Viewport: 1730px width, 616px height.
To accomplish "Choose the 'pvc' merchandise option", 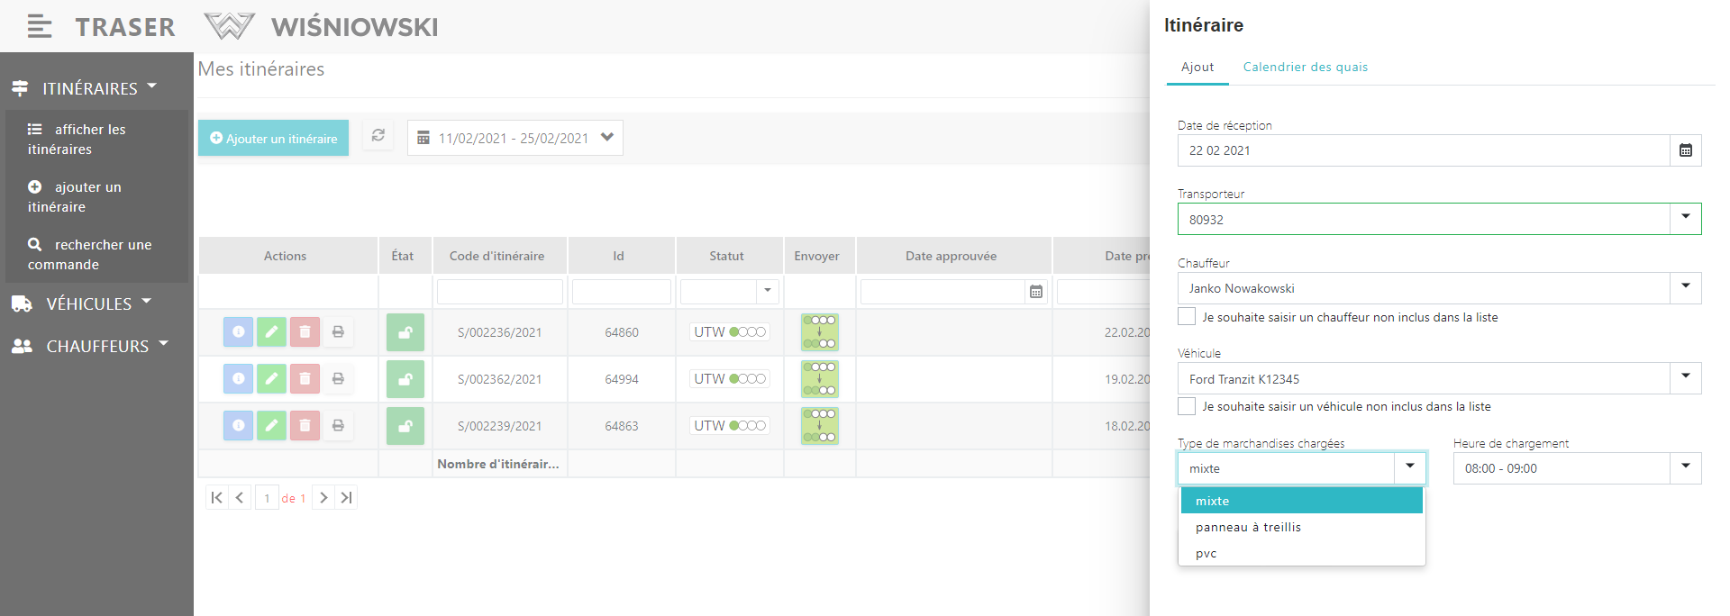I will click(1206, 554).
